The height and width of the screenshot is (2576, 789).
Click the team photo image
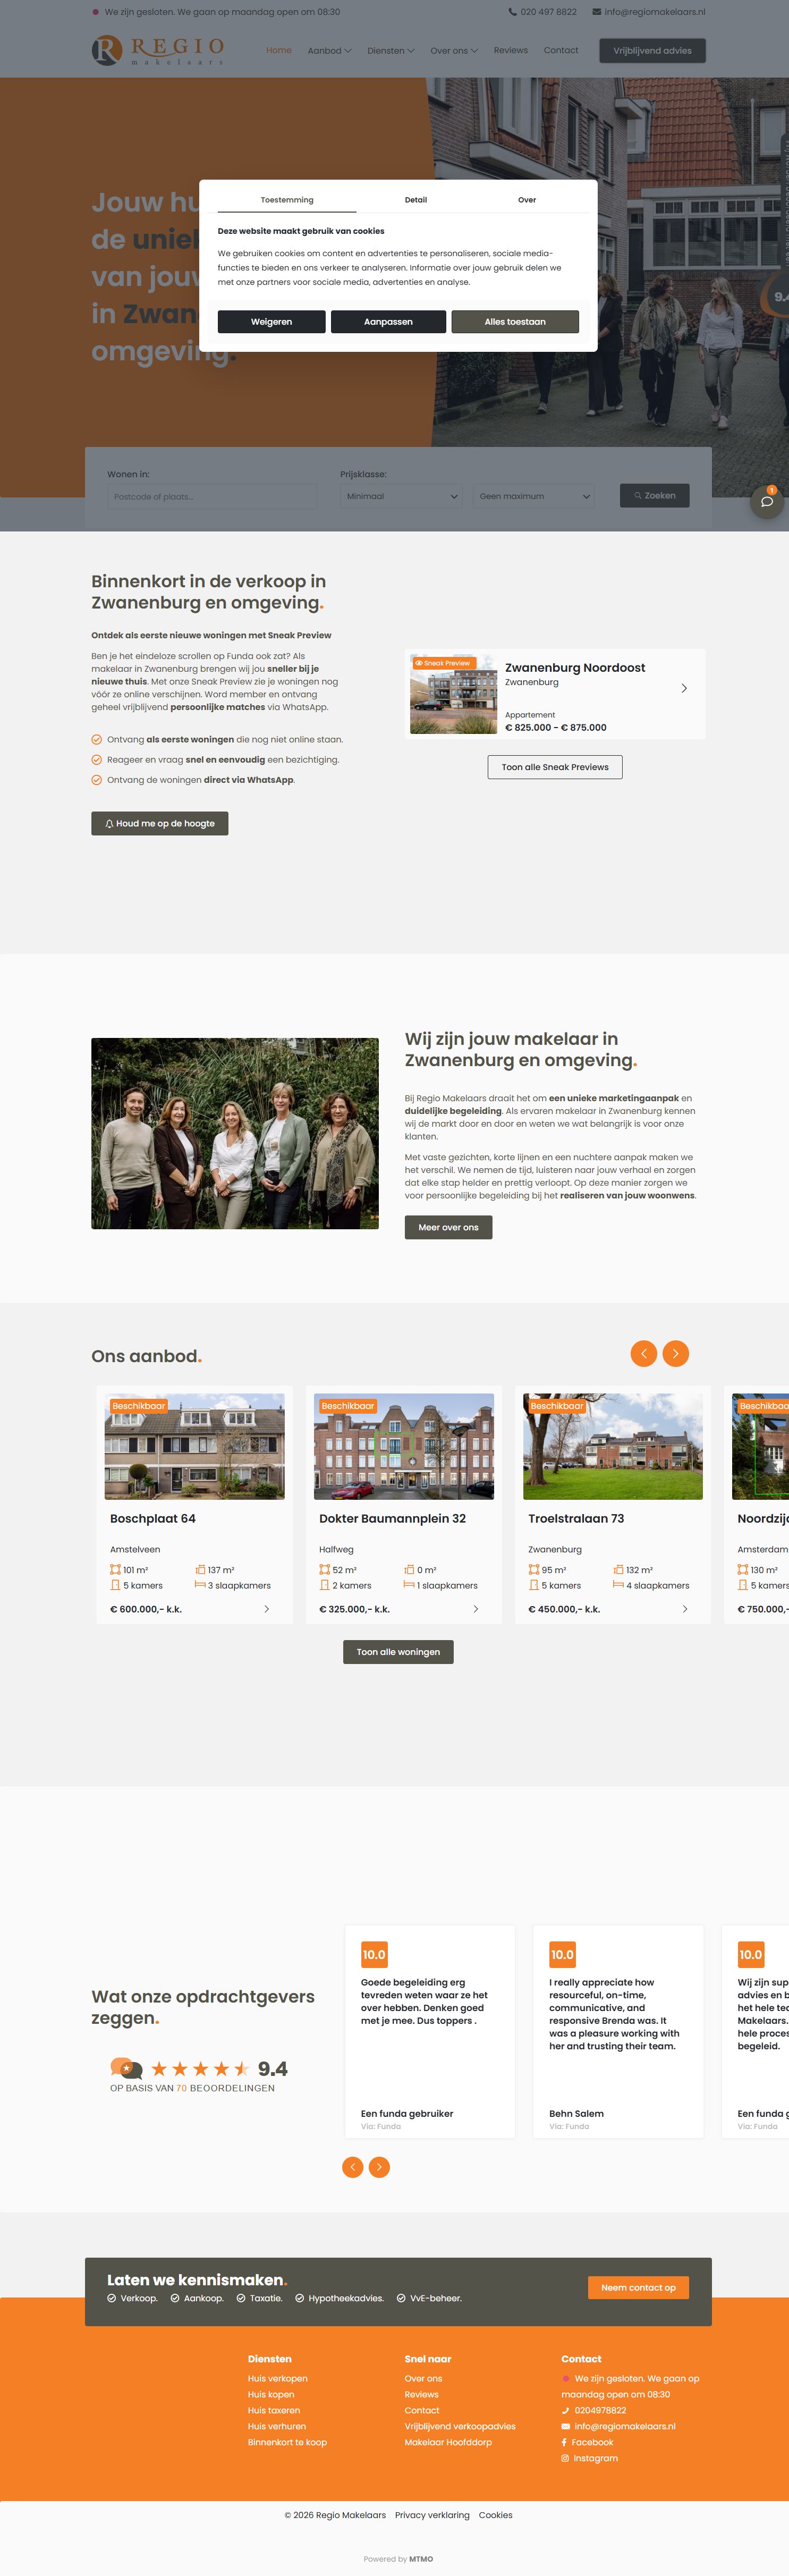(235, 1133)
